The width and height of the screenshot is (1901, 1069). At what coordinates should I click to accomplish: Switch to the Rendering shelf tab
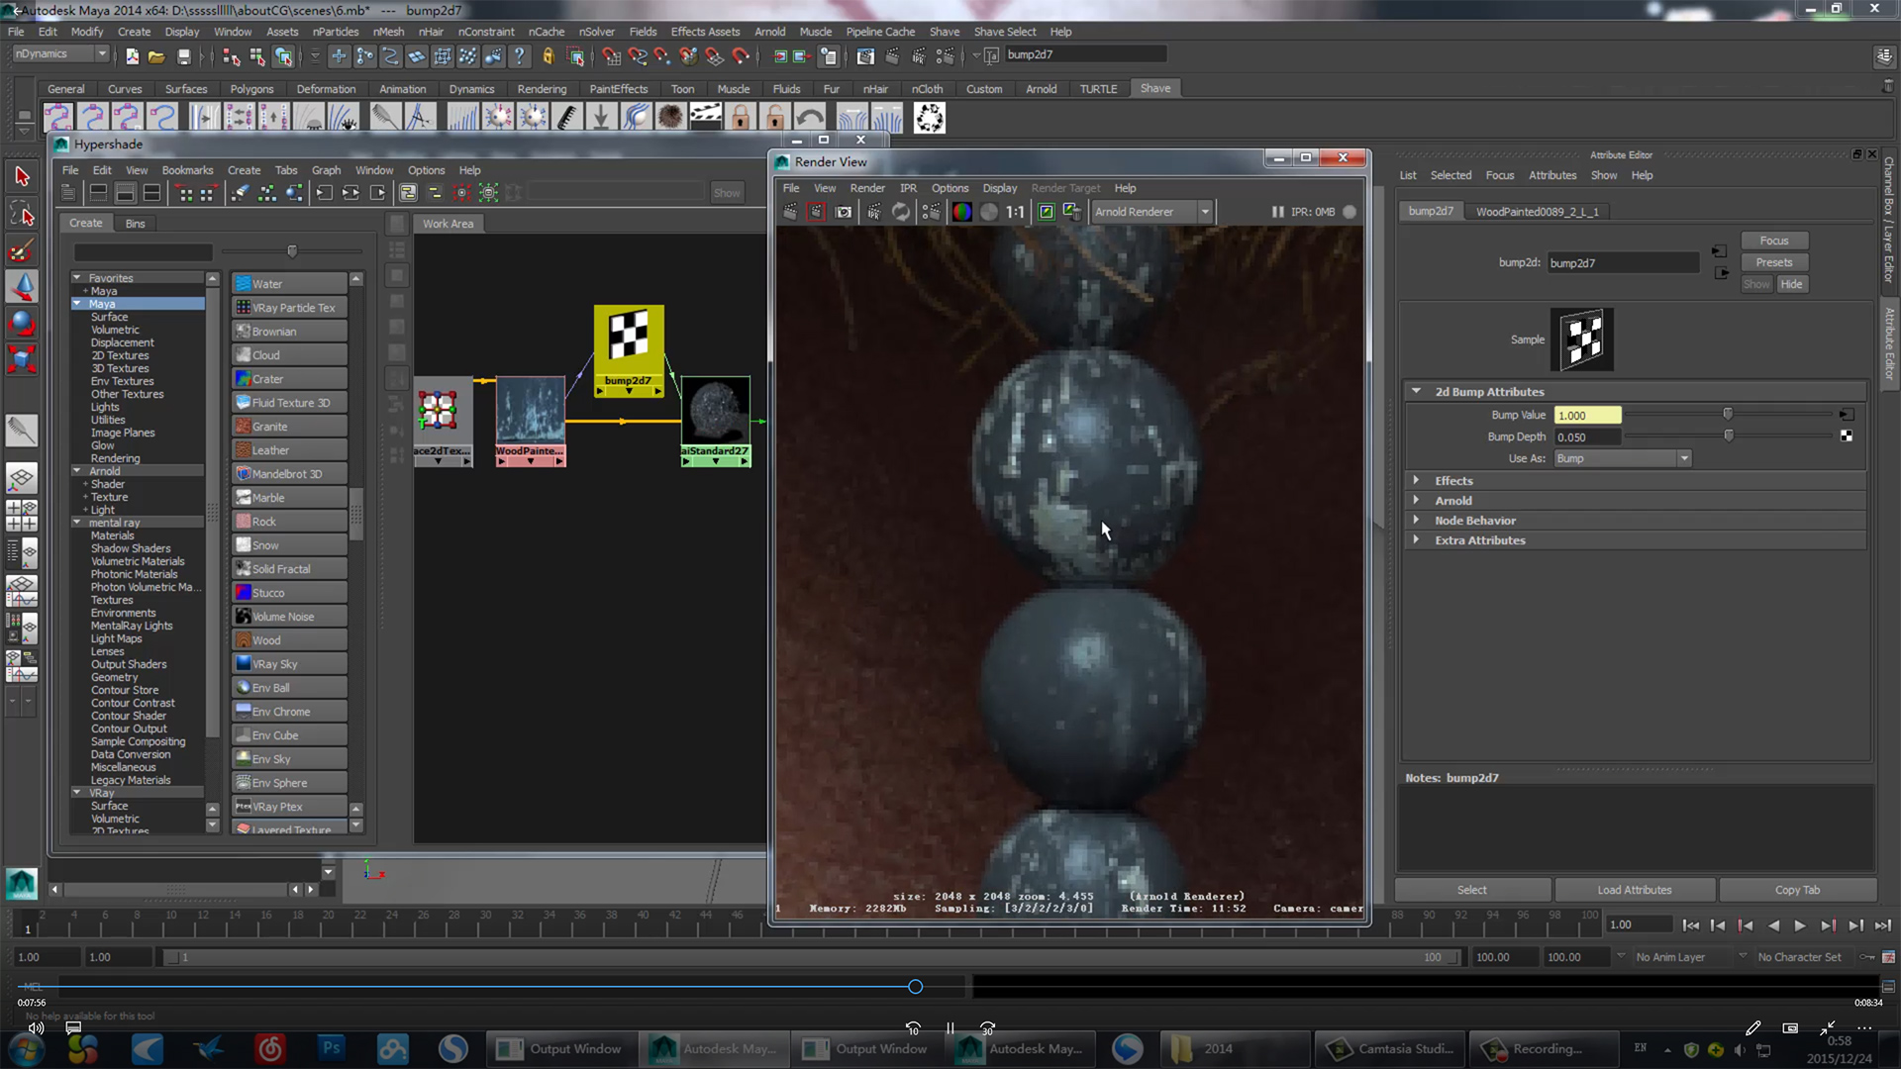(x=542, y=89)
